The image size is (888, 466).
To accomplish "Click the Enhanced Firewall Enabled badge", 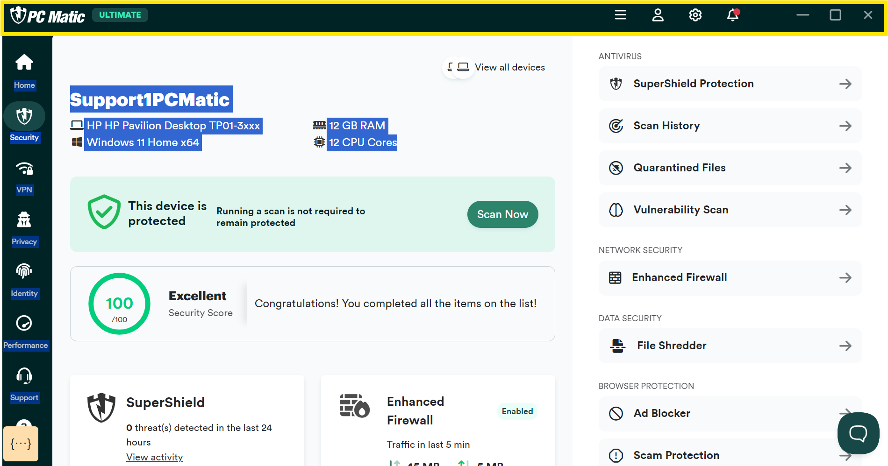I will click(x=517, y=411).
